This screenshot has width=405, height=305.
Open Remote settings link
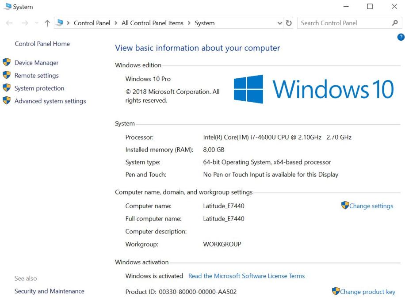pos(37,76)
